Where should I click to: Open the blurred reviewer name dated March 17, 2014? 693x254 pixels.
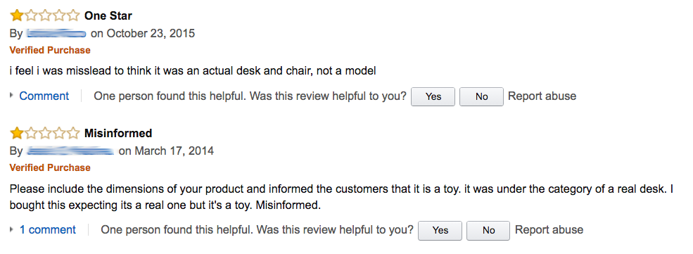click(x=70, y=151)
